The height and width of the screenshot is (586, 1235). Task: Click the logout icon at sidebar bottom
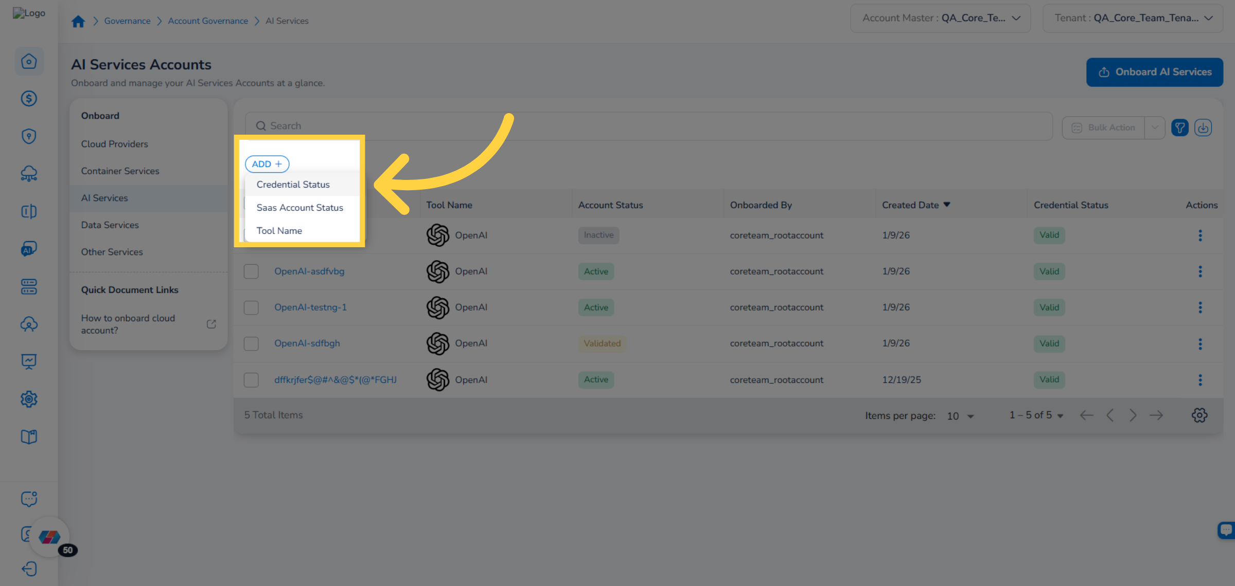coord(29,569)
